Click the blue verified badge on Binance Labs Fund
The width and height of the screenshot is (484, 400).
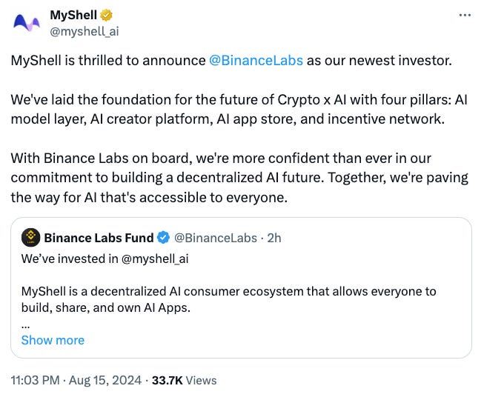pos(163,238)
